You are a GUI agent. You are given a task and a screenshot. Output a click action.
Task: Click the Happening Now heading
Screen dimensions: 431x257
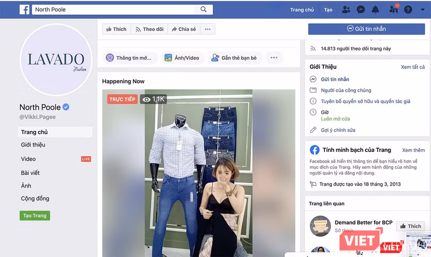[x=123, y=81]
